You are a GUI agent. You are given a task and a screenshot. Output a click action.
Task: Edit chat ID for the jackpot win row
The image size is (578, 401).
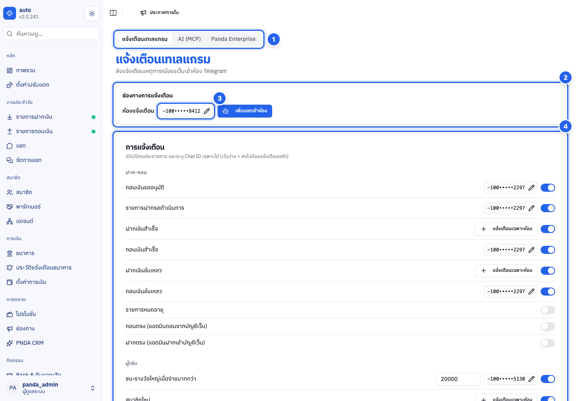(531, 379)
